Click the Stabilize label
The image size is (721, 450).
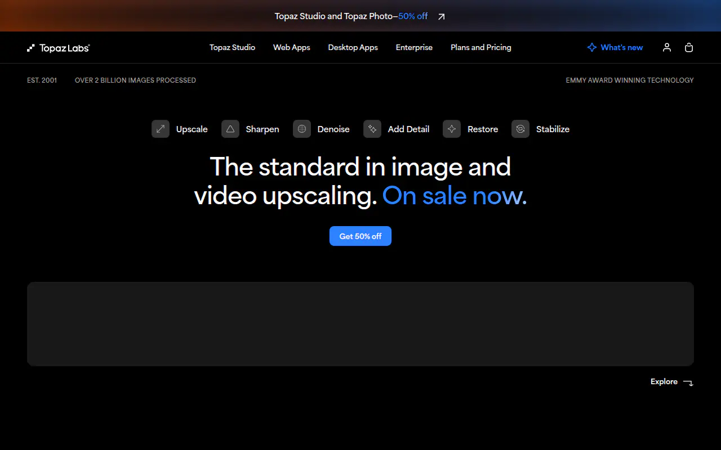tap(553, 129)
